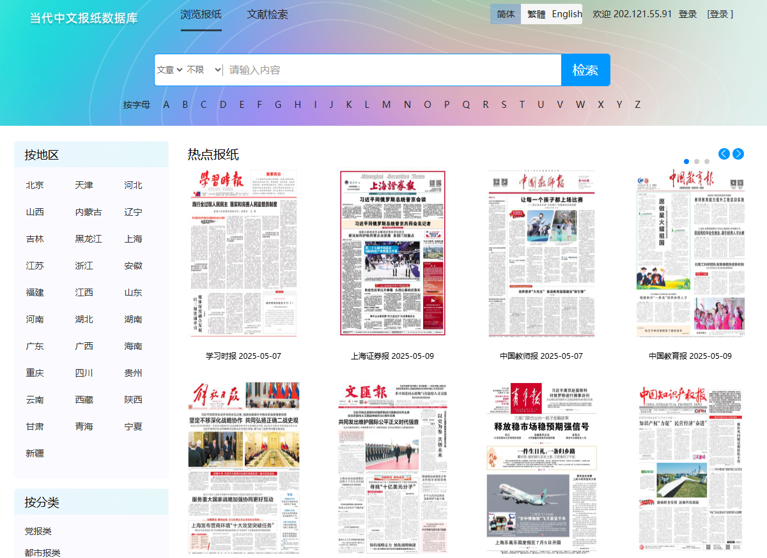Select region 广东
The height and width of the screenshot is (558, 767).
tap(35, 346)
